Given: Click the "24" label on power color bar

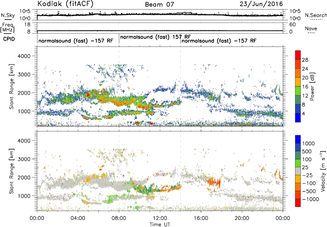Looking at the screenshot, I should pyautogui.click(x=305, y=69).
